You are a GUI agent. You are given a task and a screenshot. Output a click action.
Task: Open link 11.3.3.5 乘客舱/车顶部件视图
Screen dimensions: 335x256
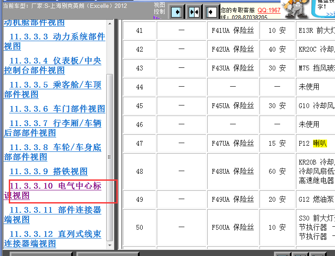pos(53,89)
